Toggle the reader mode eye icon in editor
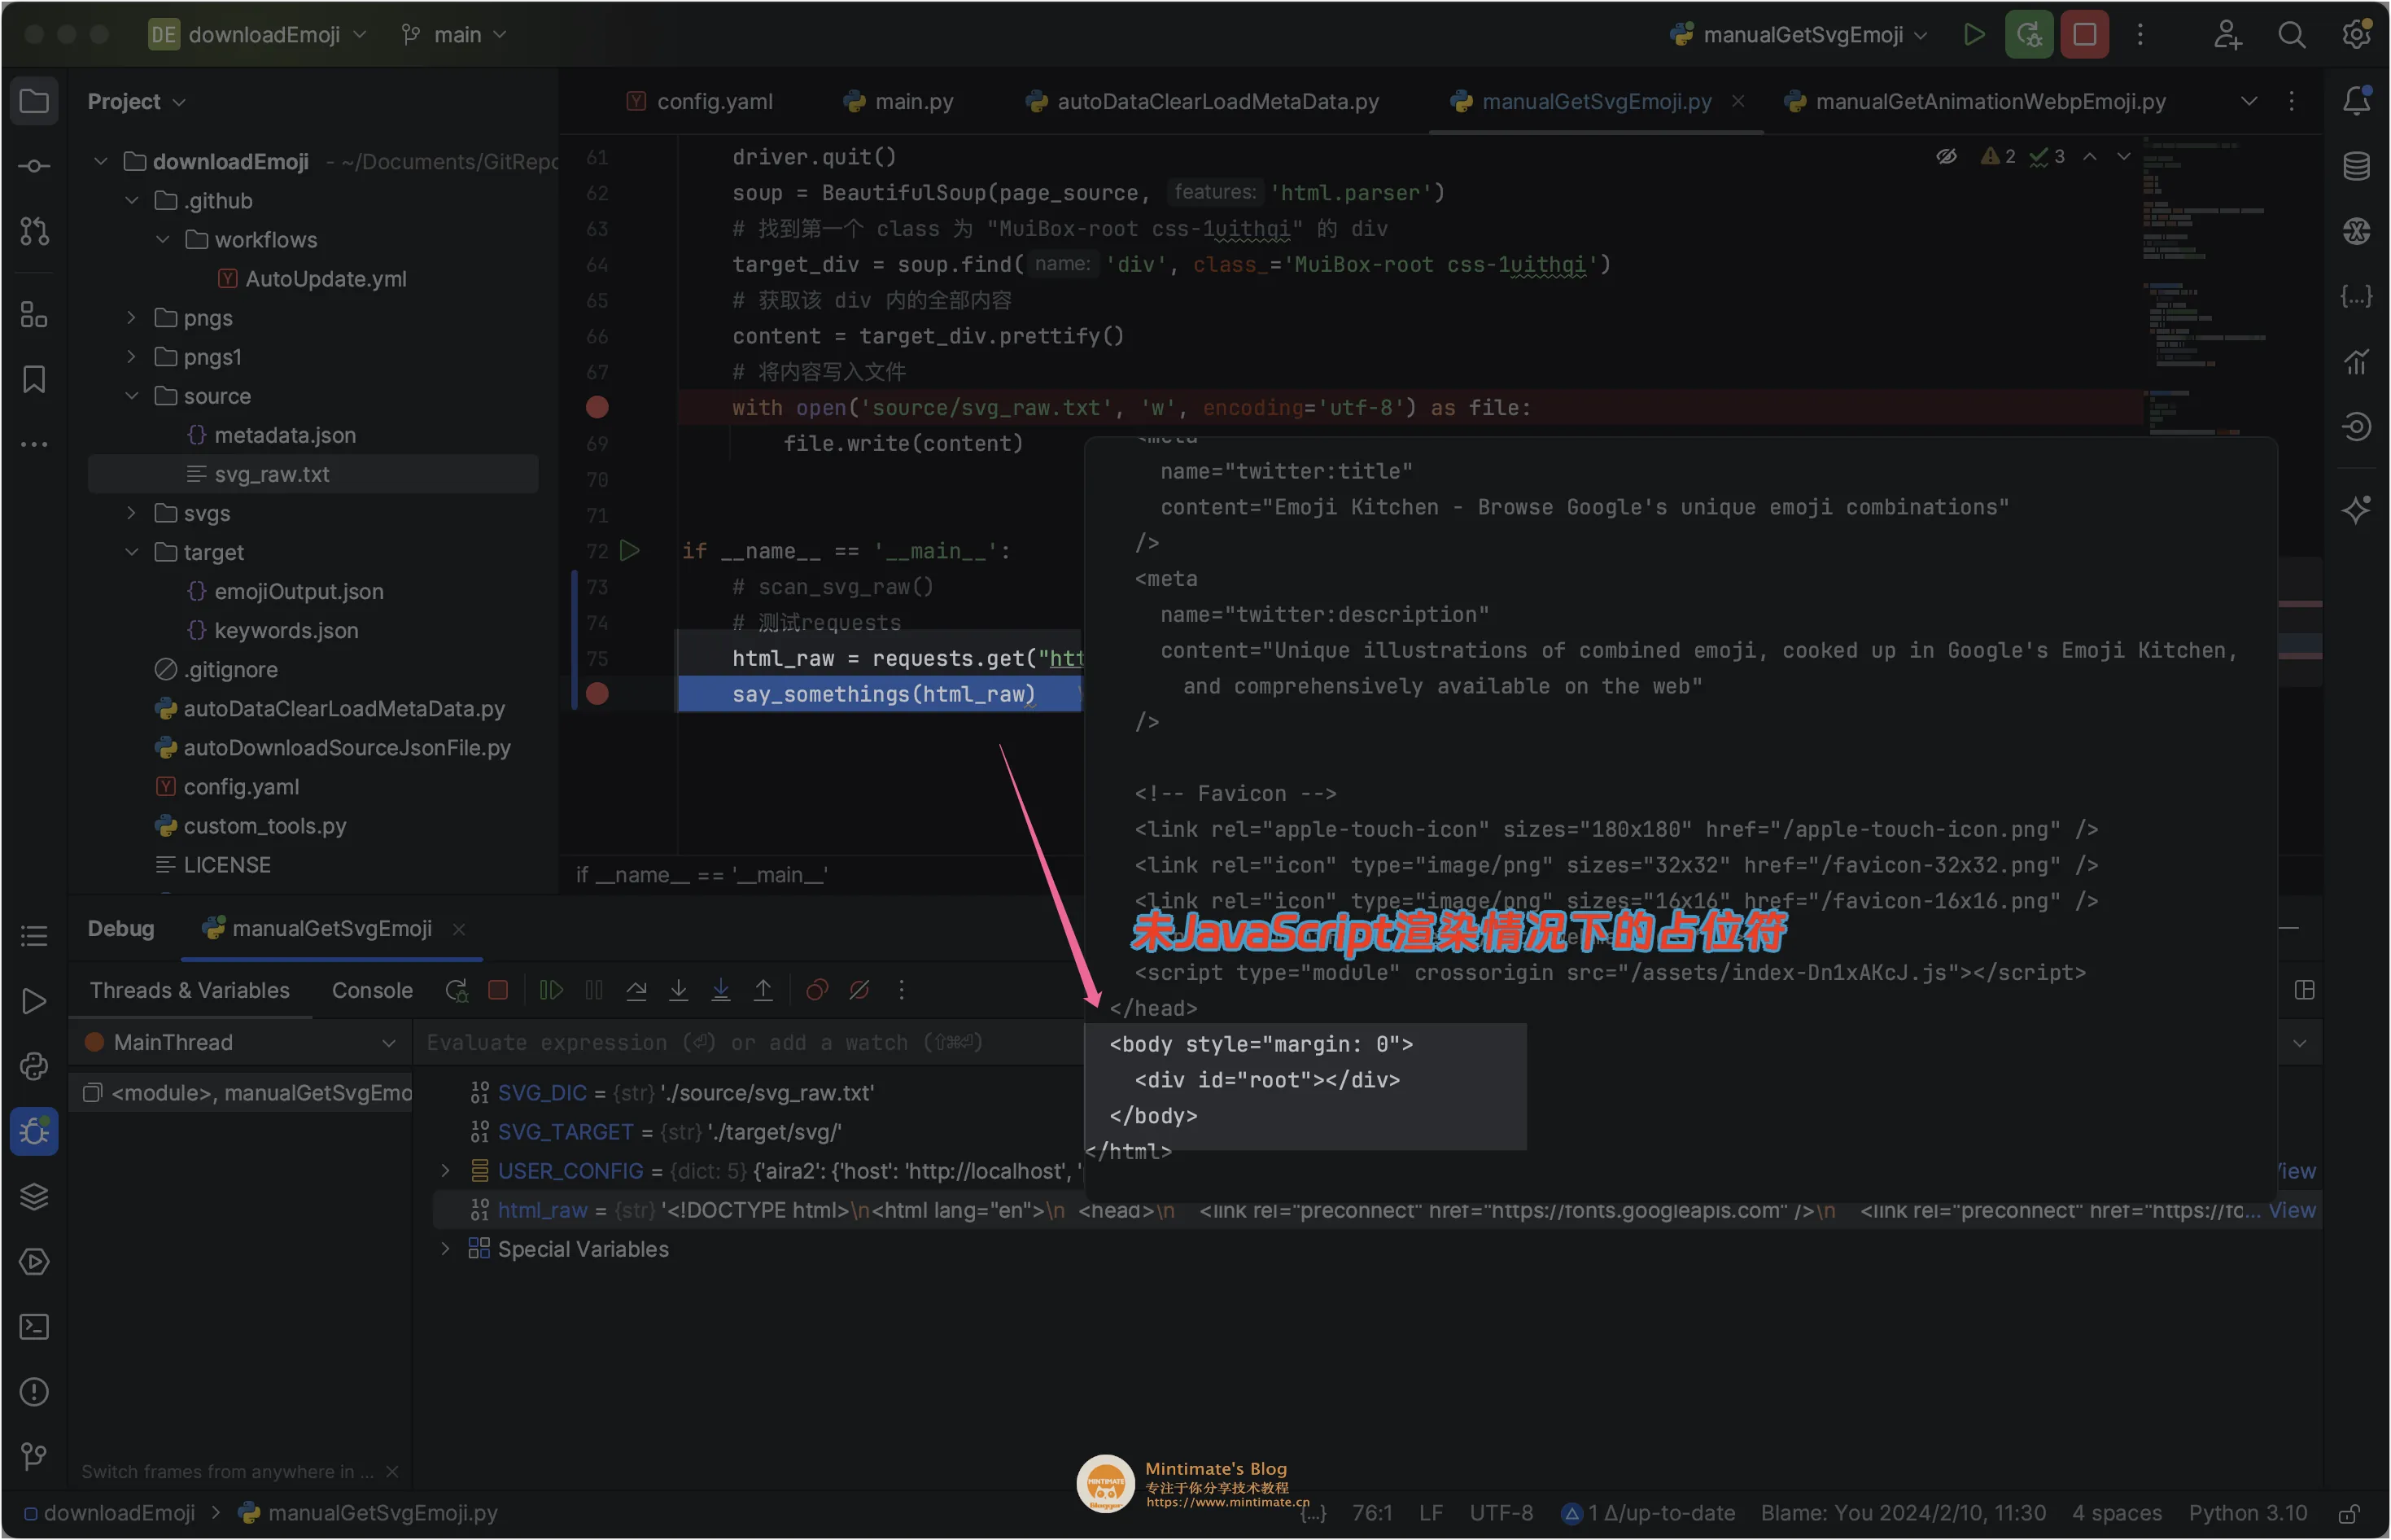This screenshot has width=2391, height=1540. click(x=1946, y=156)
